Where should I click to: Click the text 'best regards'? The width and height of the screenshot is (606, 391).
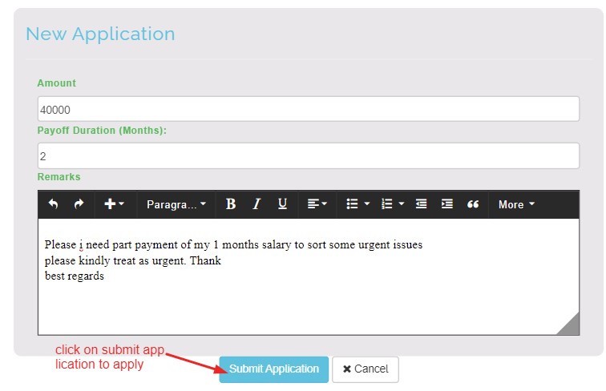tap(75, 276)
